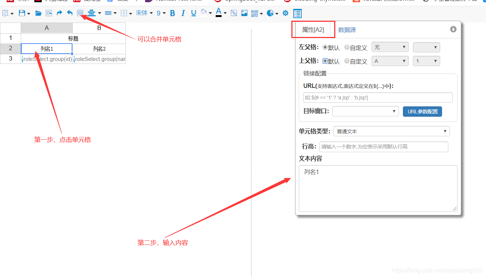Viewport: 486px width, 277px height.
Task: Toggle underline formatting
Action: 194,13
